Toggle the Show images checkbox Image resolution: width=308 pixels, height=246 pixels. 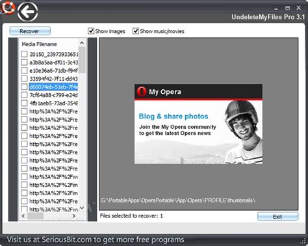(x=91, y=31)
